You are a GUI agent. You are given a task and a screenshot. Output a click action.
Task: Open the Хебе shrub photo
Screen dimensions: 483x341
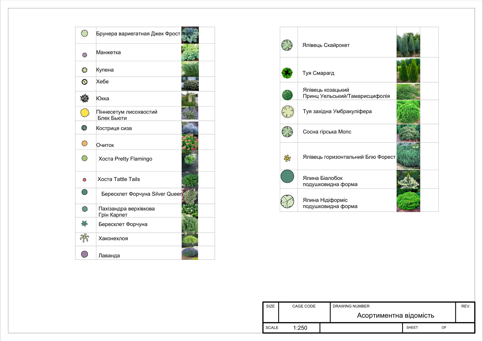190,84
